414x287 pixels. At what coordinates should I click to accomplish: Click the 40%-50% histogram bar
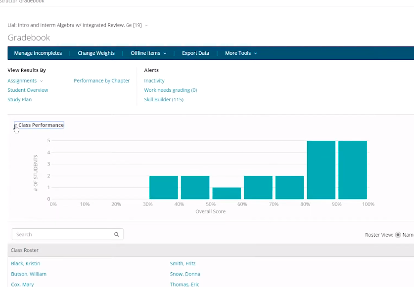pyautogui.click(x=195, y=188)
